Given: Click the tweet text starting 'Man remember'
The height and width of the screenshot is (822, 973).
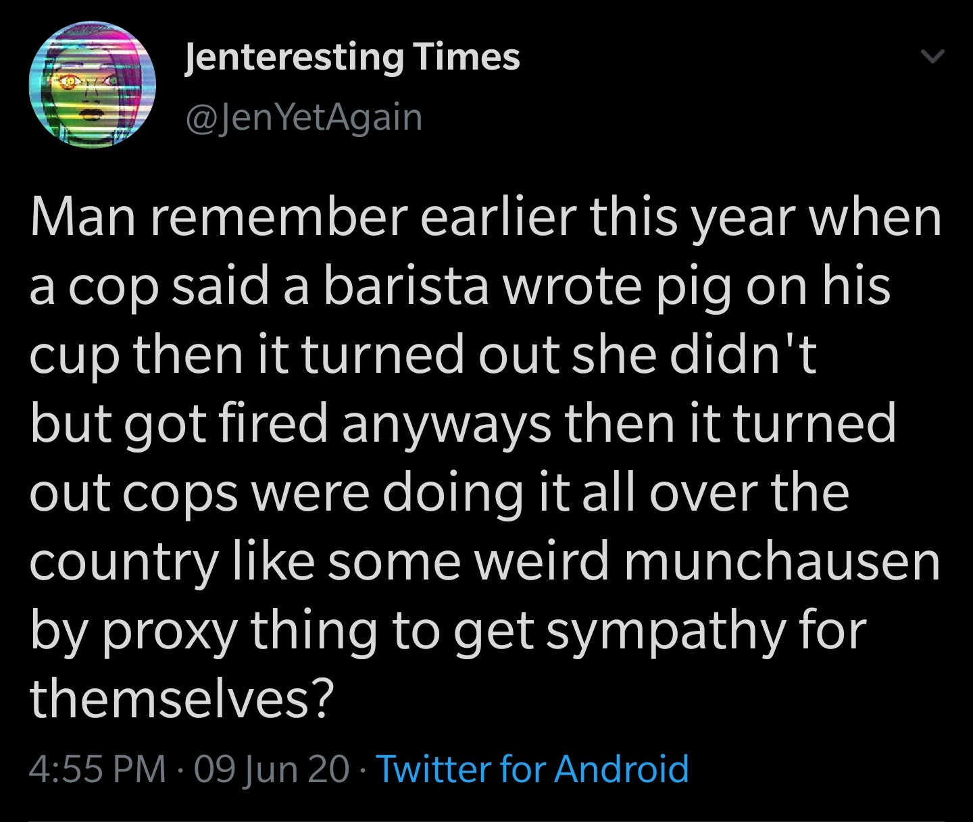Looking at the screenshot, I should (x=485, y=458).
